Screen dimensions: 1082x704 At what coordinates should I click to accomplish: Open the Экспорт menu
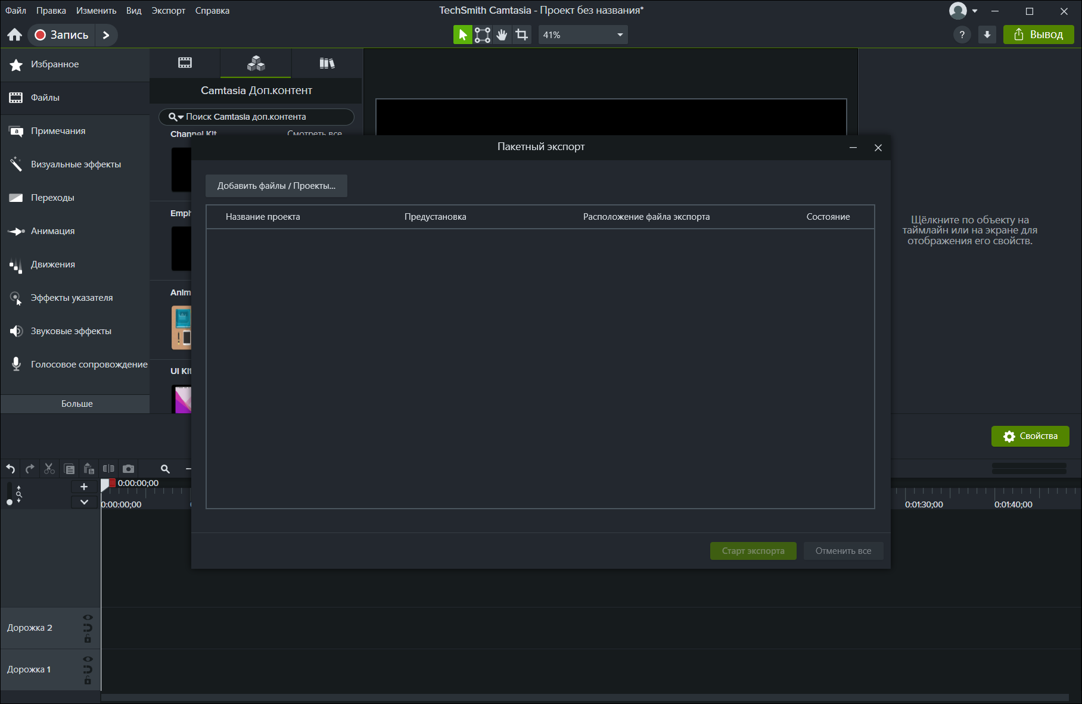(x=169, y=11)
